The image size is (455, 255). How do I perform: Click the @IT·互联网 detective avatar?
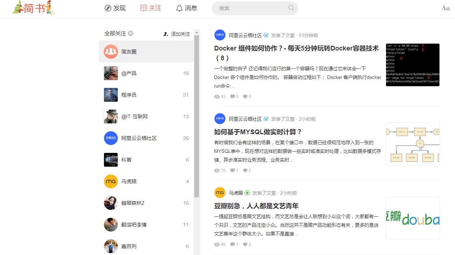pyautogui.click(x=111, y=116)
